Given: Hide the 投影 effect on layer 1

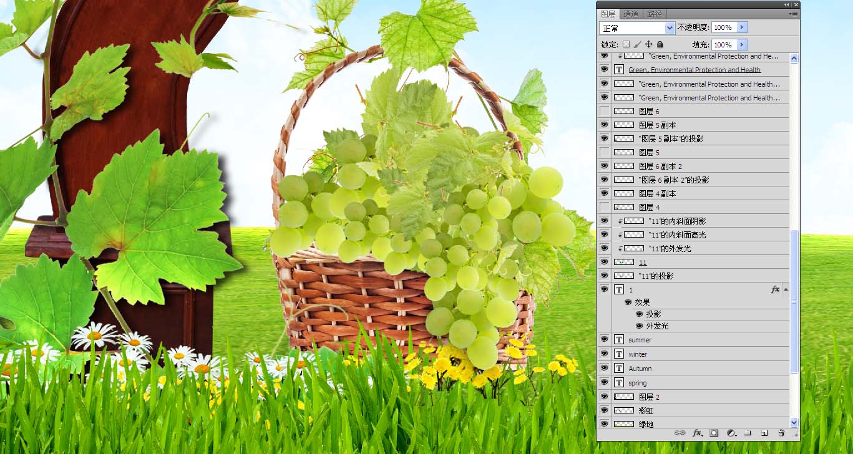Looking at the screenshot, I should [639, 314].
